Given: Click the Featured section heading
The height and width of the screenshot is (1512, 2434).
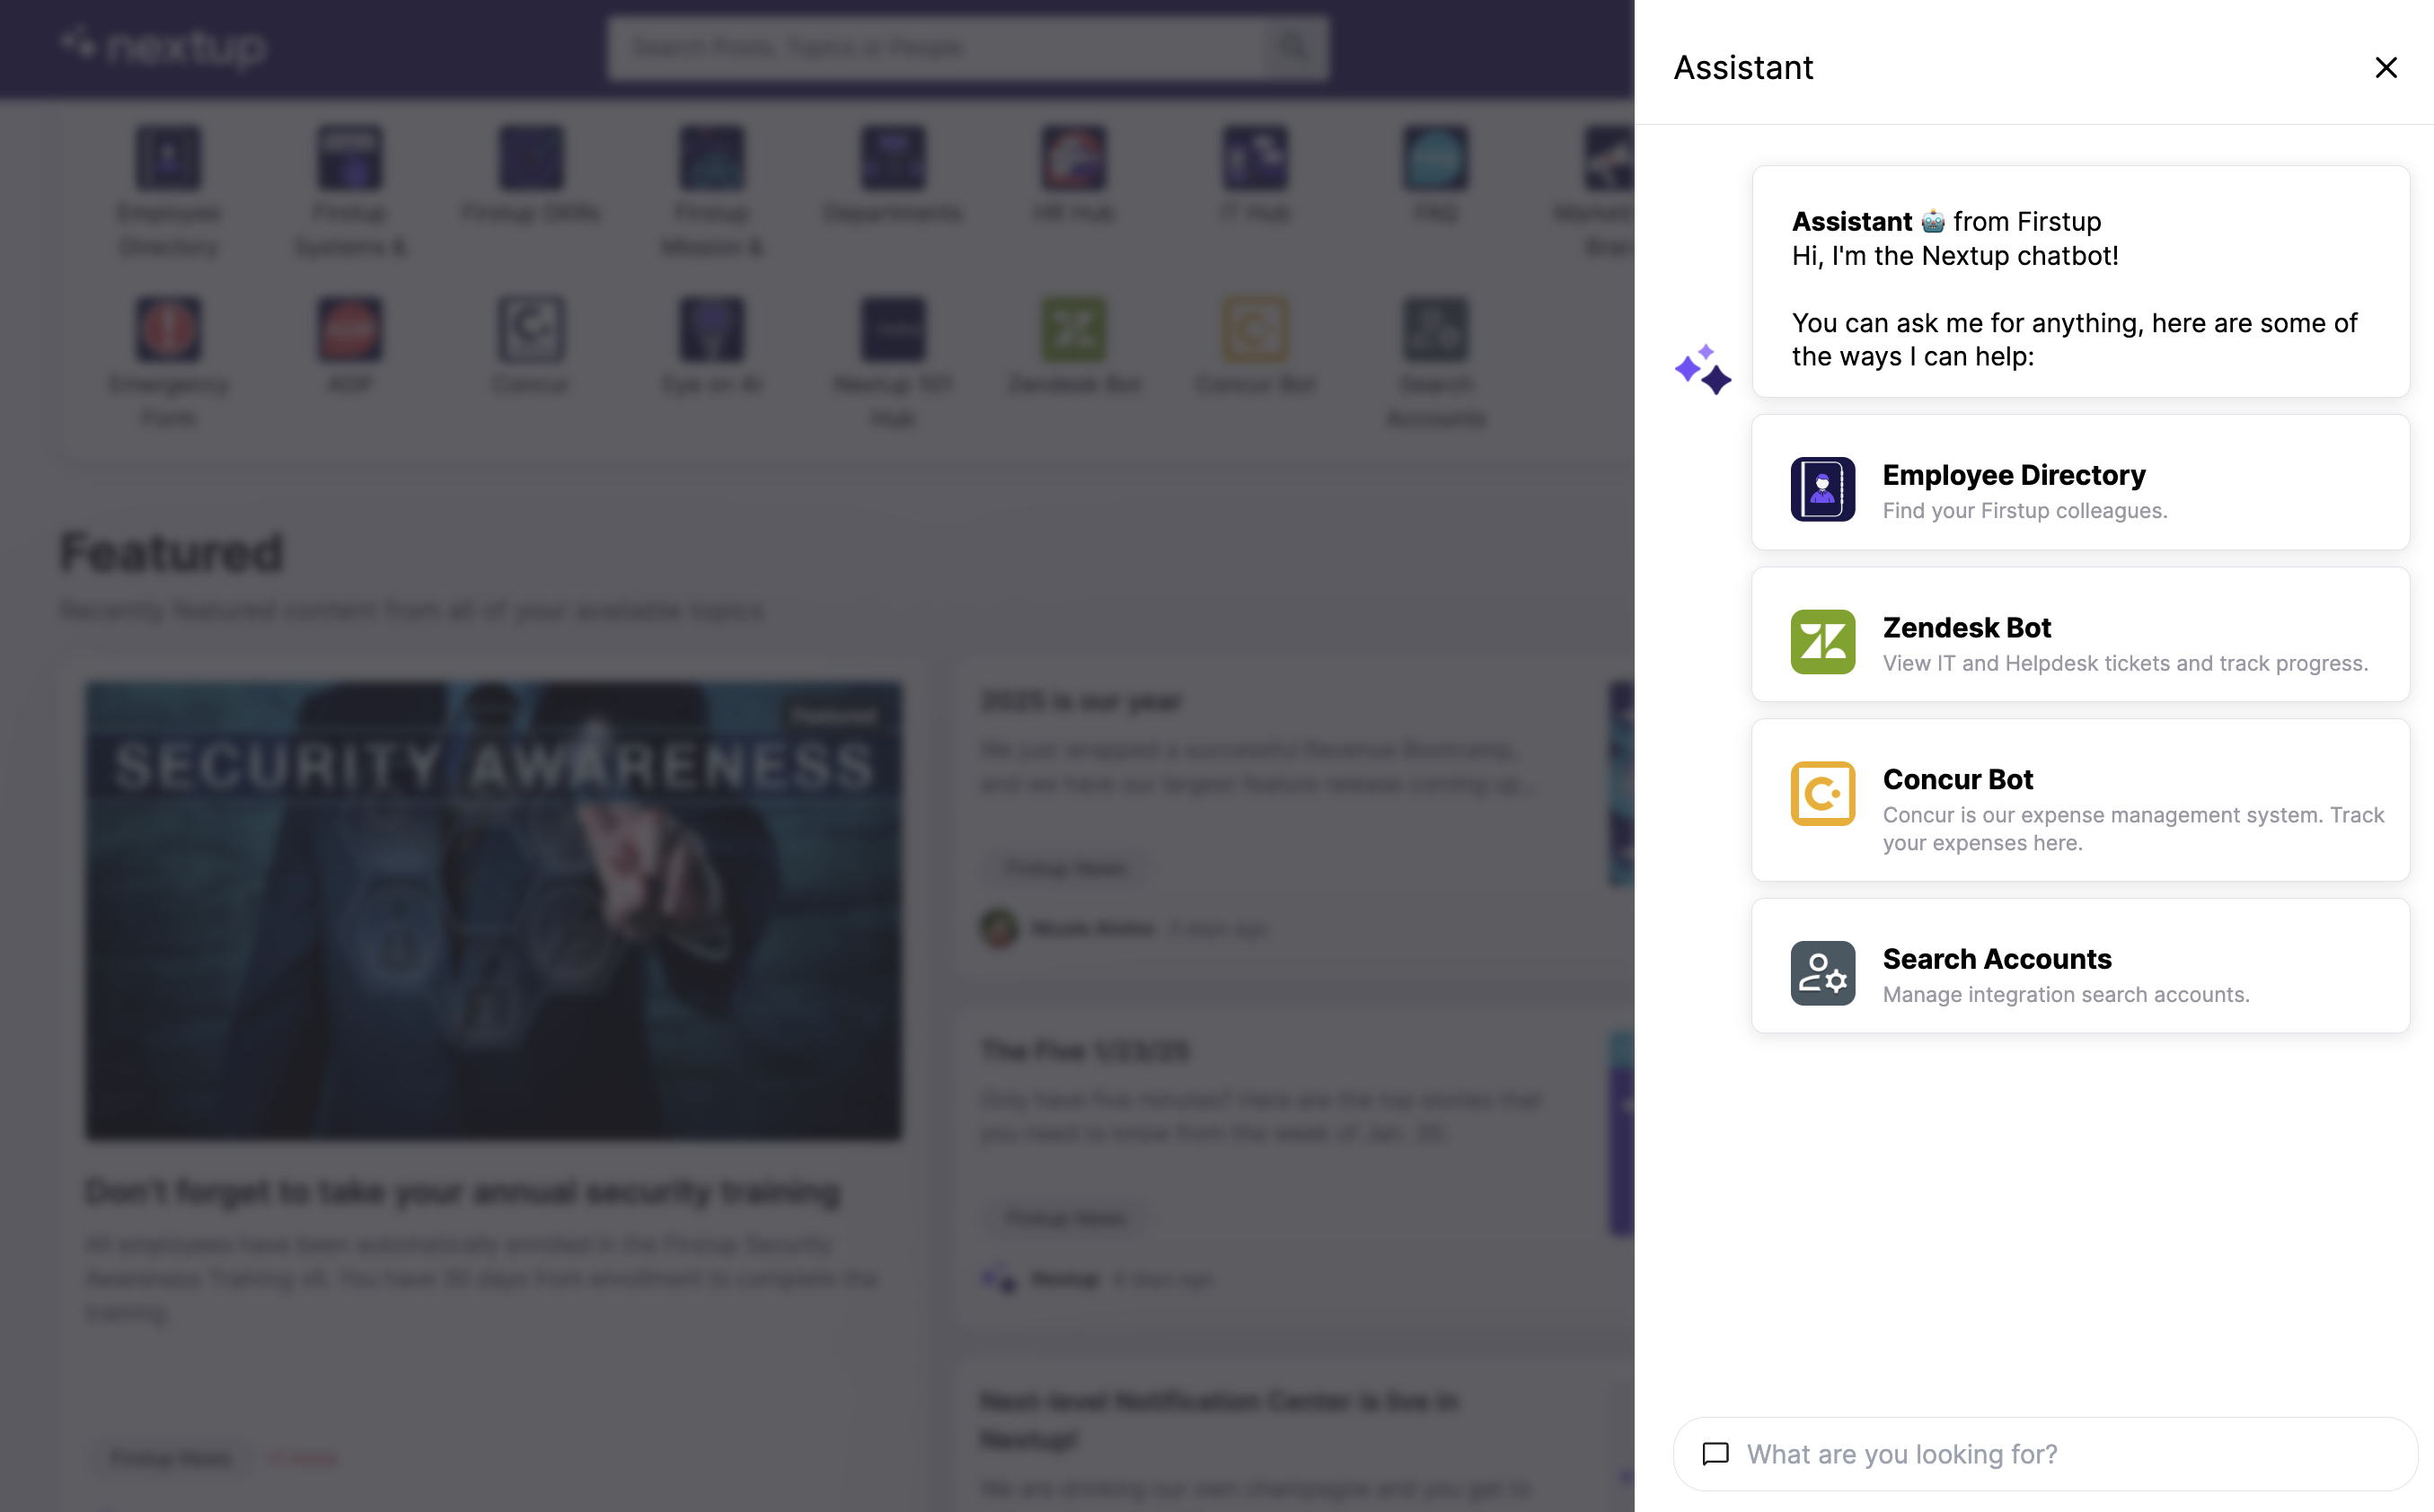Looking at the screenshot, I should (171, 552).
